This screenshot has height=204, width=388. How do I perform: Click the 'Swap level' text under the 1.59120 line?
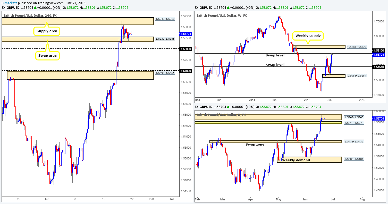275,55
